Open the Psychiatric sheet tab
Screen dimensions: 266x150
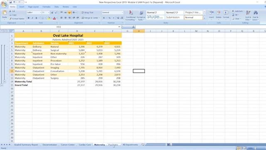113,145
